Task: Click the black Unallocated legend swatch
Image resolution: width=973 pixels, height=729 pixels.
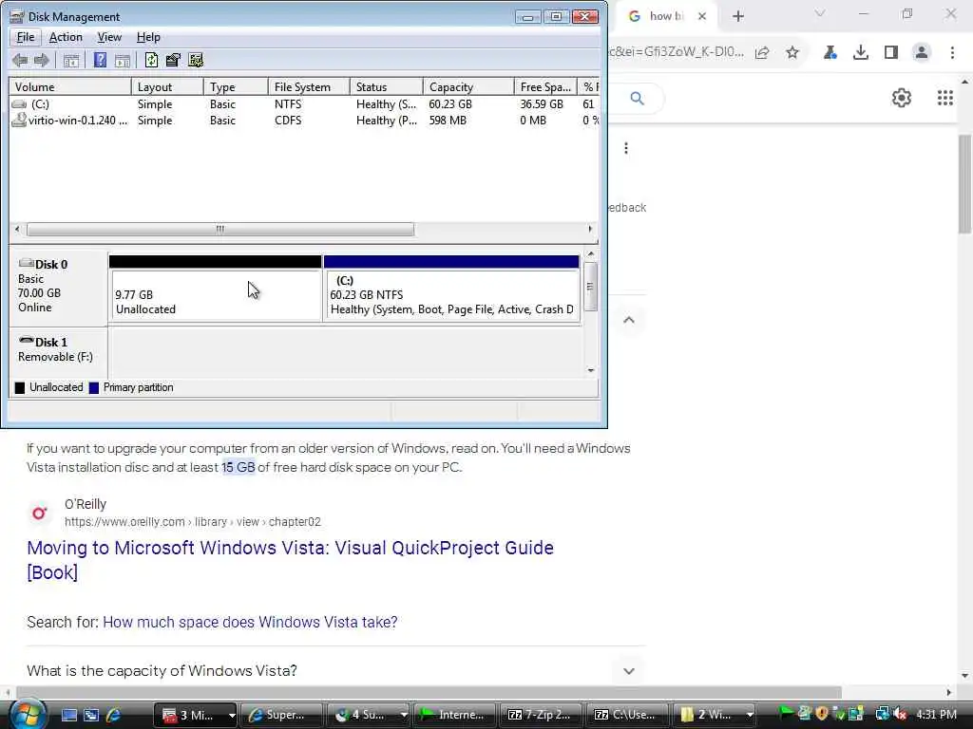Action: tap(20, 388)
